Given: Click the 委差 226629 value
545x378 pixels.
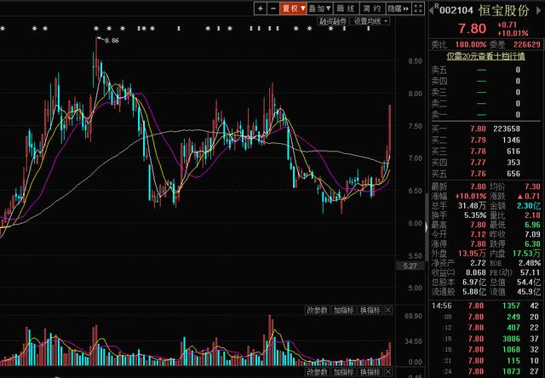Looking at the screenshot, I should (x=527, y=44).
